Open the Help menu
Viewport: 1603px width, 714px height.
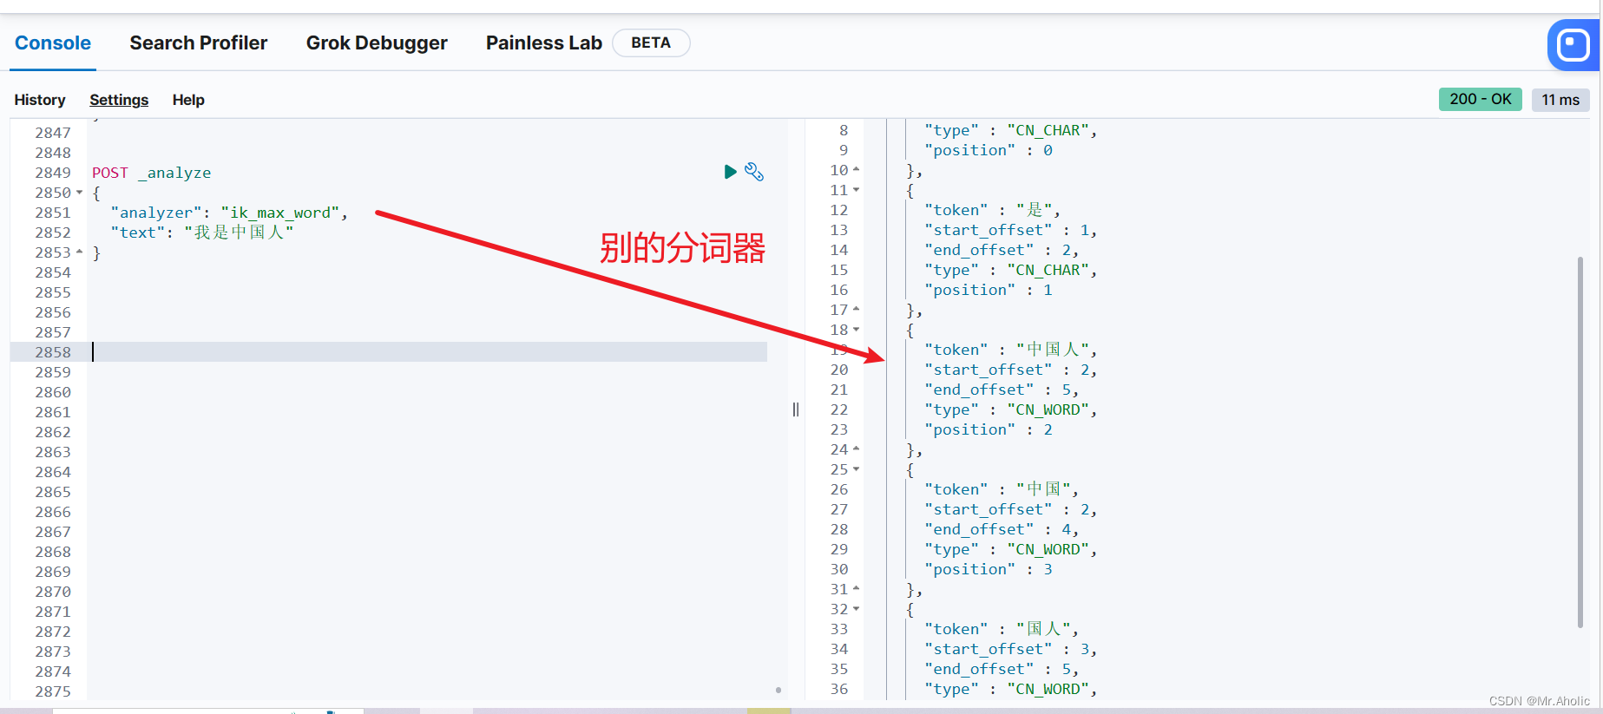(188, 100)
